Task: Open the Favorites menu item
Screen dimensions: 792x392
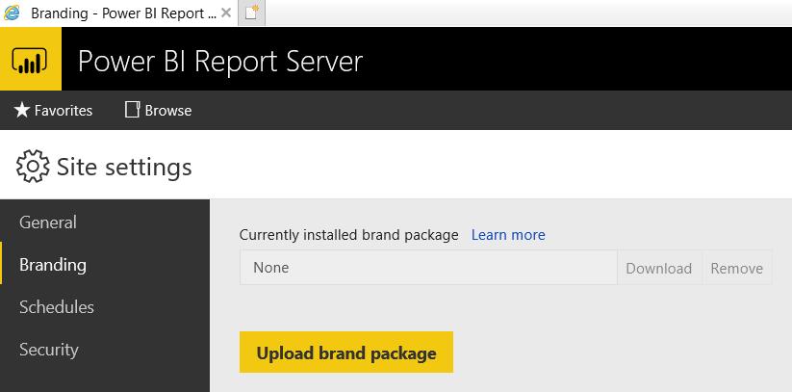Action: pos(53,110)
